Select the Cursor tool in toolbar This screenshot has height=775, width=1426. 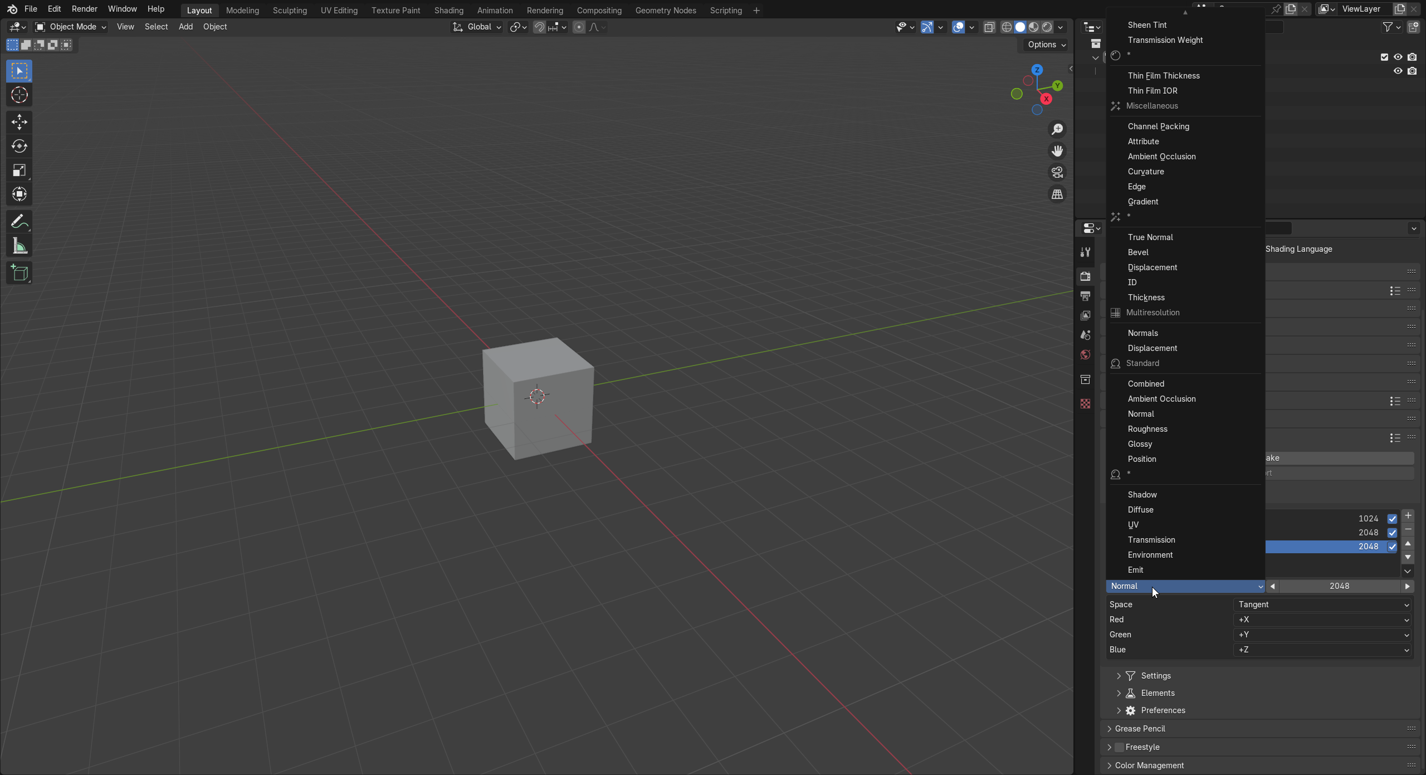point(19,95)
